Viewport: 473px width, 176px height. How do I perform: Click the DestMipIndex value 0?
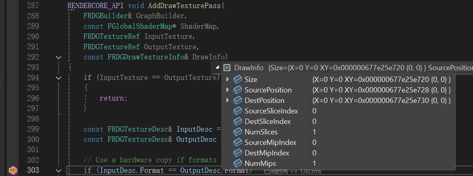[314, 153]
